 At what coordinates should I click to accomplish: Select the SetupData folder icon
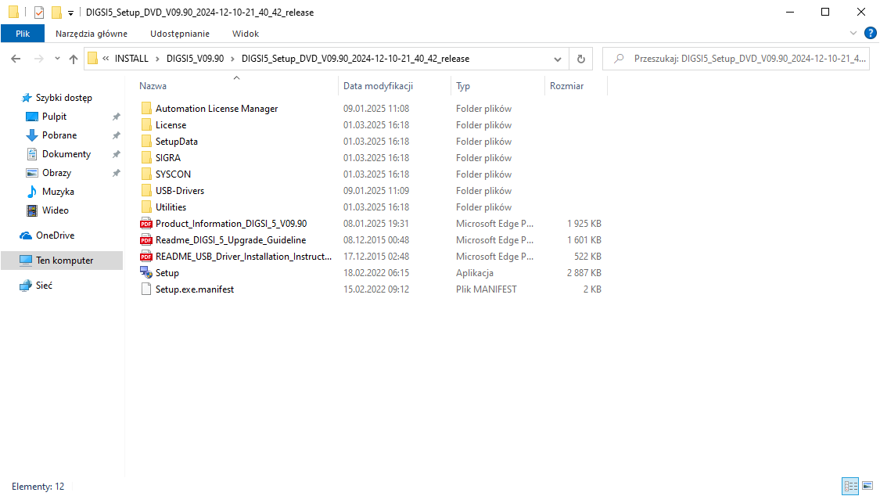146,142
